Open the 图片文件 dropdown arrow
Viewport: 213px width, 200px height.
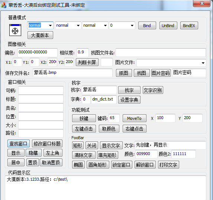(203, 63)
